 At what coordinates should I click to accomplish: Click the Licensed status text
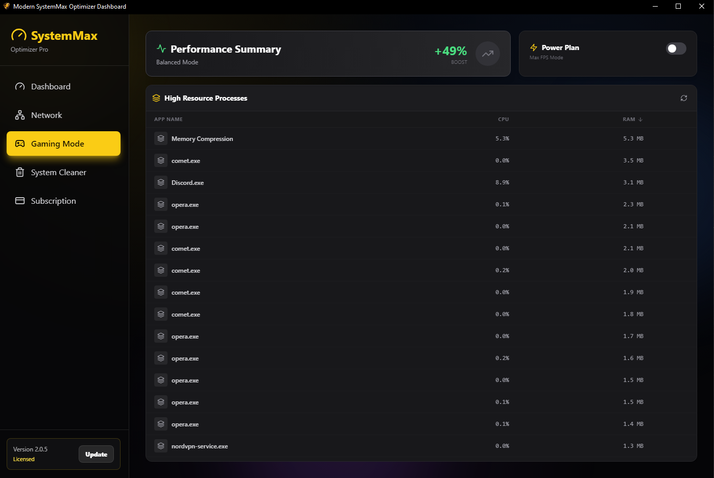coord(24,459)
